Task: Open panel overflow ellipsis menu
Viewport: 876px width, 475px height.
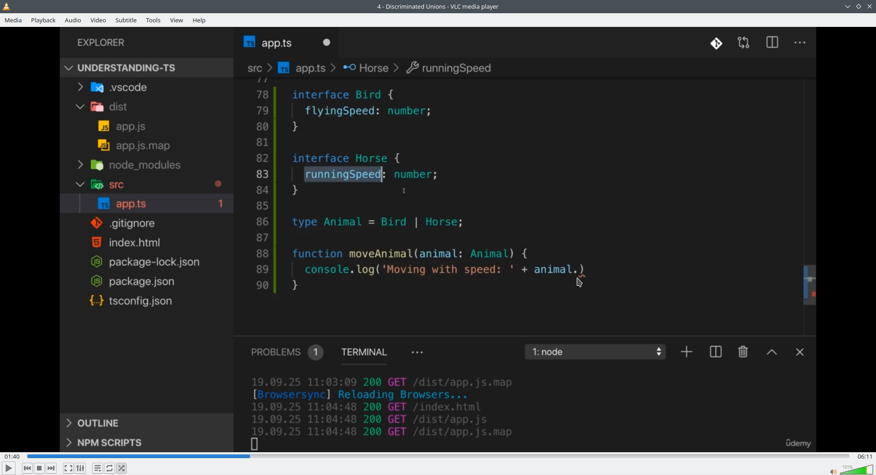Action: pyautogui.click(x=417, y=353)
